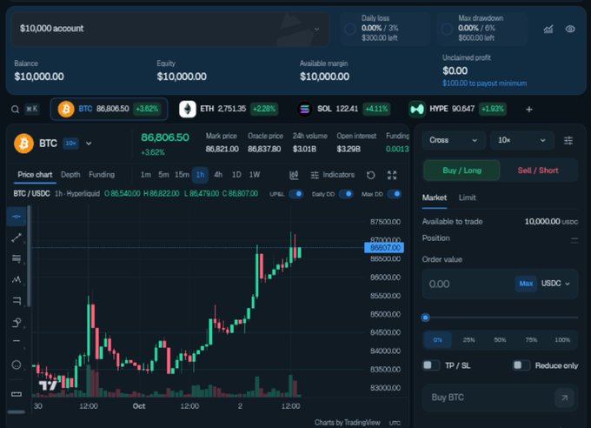This screenshot has width=591, height=428.
Task: Click the 1h active timeframe button
Action: pos(200,175)
